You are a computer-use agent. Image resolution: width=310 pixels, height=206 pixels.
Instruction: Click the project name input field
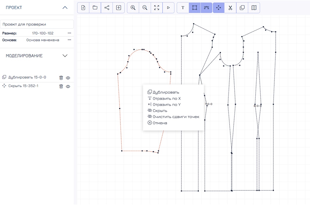click(37, 24)
